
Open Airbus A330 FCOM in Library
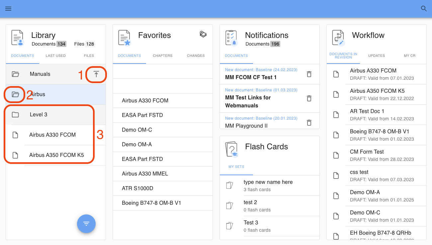pyautogui.click(x=56, y=135)
